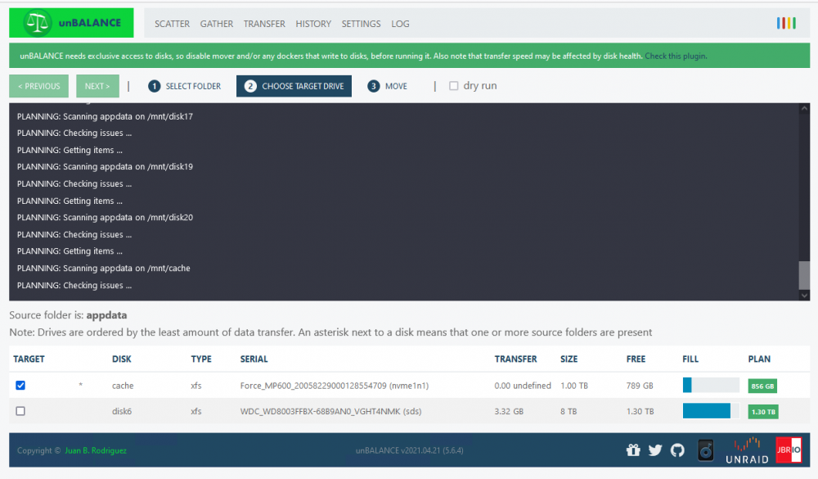Screen dimensions: 818x479
Task: Enable the dry run checkbox
Action: coord(454,86)
